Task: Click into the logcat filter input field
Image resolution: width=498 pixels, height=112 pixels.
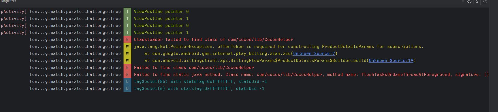Action: click(235, 2)
